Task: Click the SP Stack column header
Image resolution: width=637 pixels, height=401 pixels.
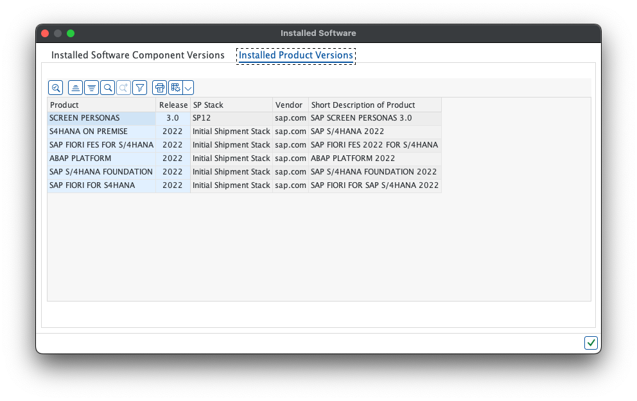Action: coord(231,105)
